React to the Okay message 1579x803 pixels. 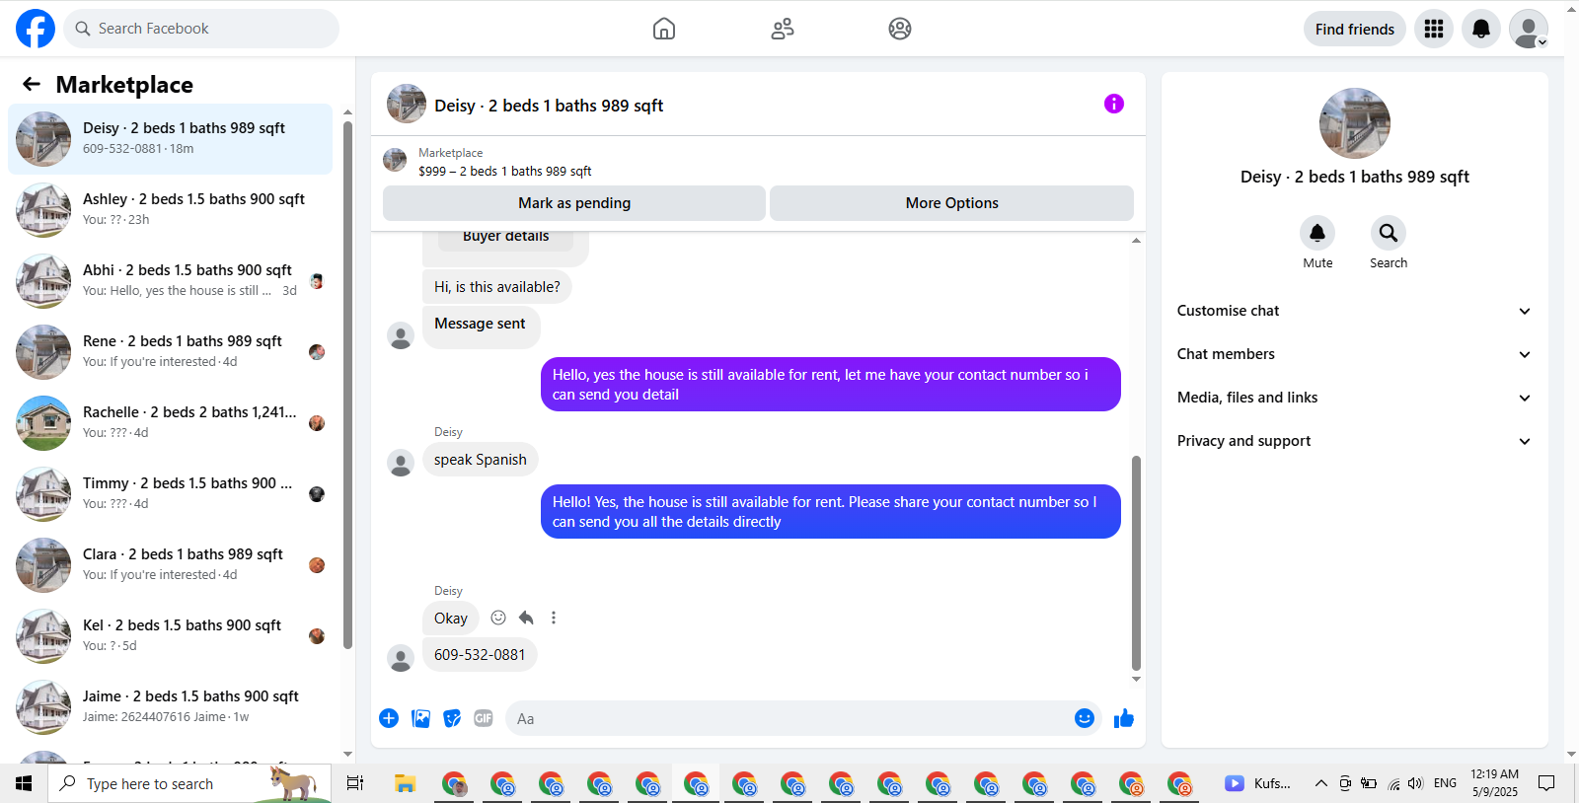(498, 618)
